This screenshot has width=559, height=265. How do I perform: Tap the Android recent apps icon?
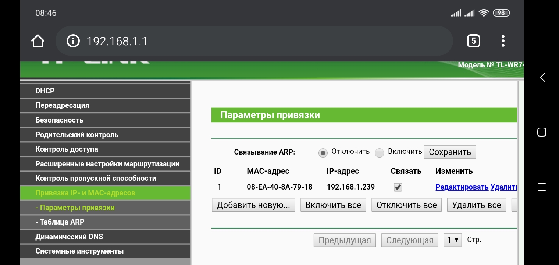(x=541, y=187)
